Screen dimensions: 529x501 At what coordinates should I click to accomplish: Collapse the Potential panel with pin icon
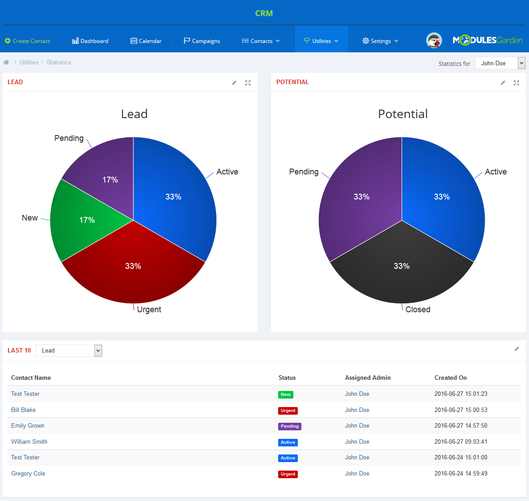503,83
